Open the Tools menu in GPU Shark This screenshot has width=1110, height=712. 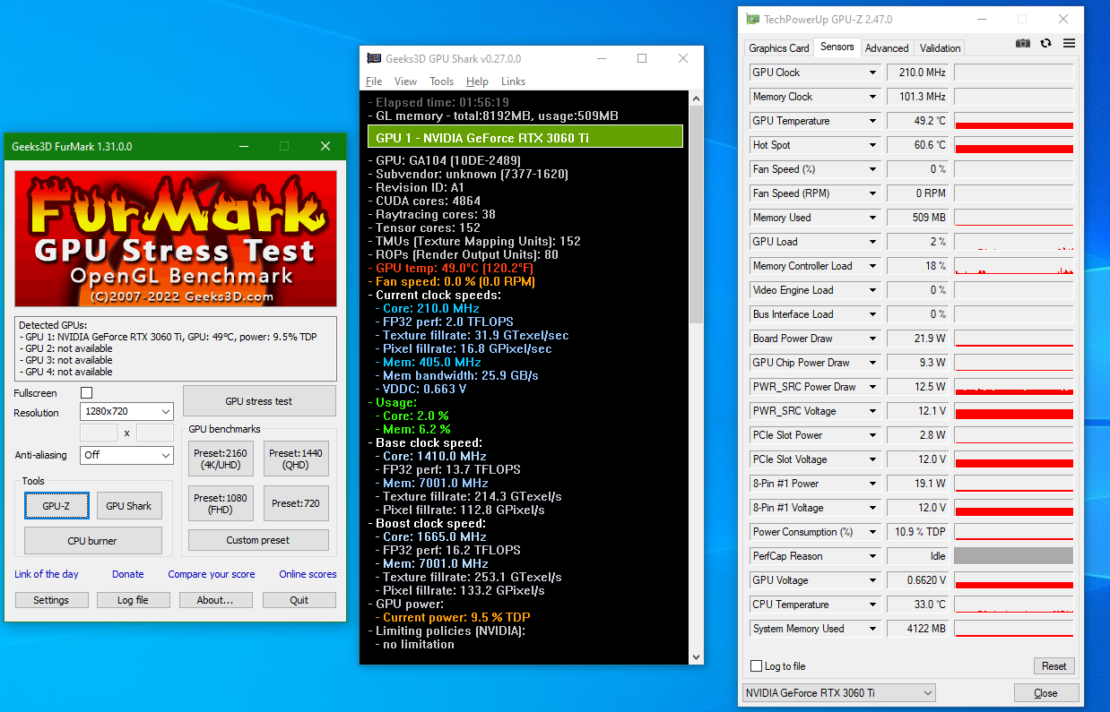441,81
